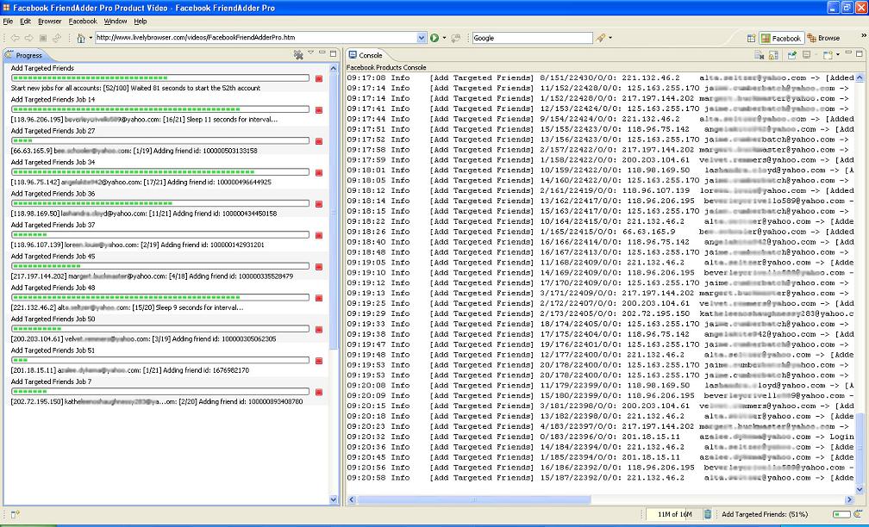Click the Google search input field
This screenshot has width=869, height=527.
532,38
